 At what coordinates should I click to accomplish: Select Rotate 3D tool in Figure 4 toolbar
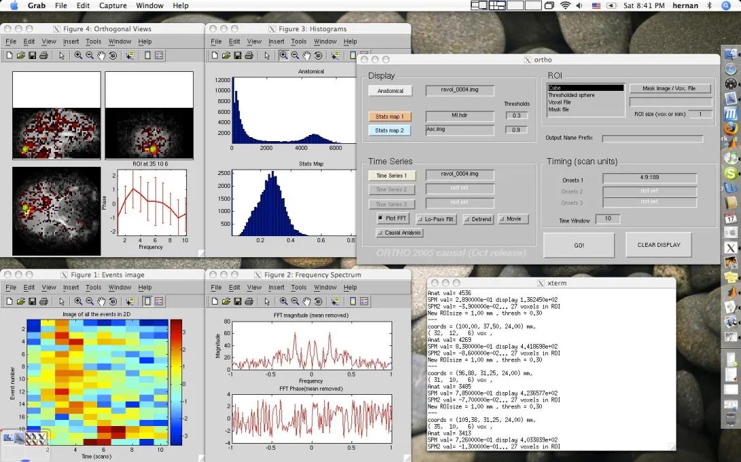(x=113, y=56)
